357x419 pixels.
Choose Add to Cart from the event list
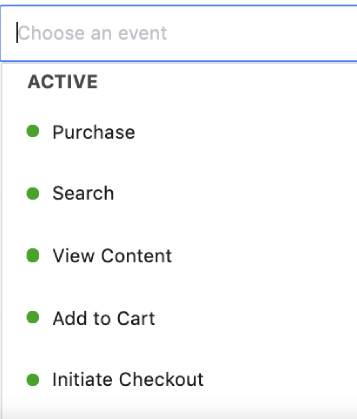(x=179, y=318)
